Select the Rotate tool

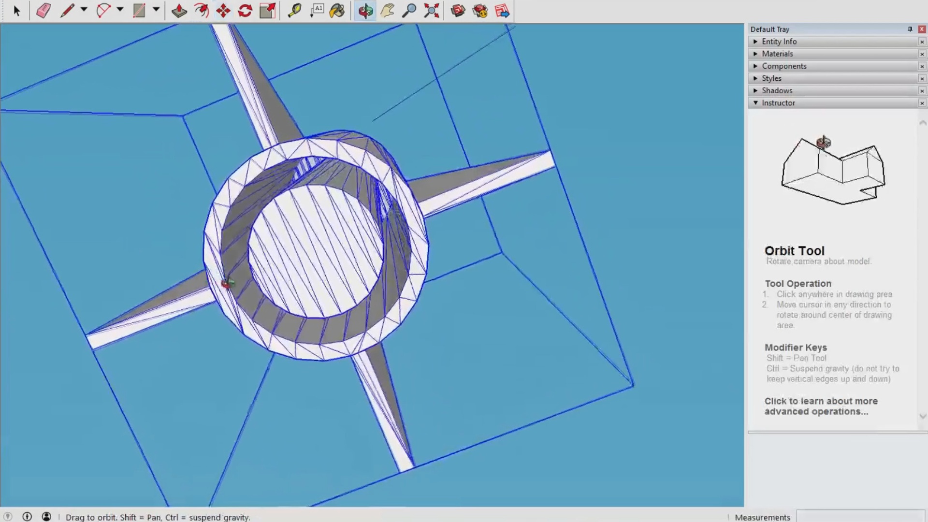(x=245, y=11)
